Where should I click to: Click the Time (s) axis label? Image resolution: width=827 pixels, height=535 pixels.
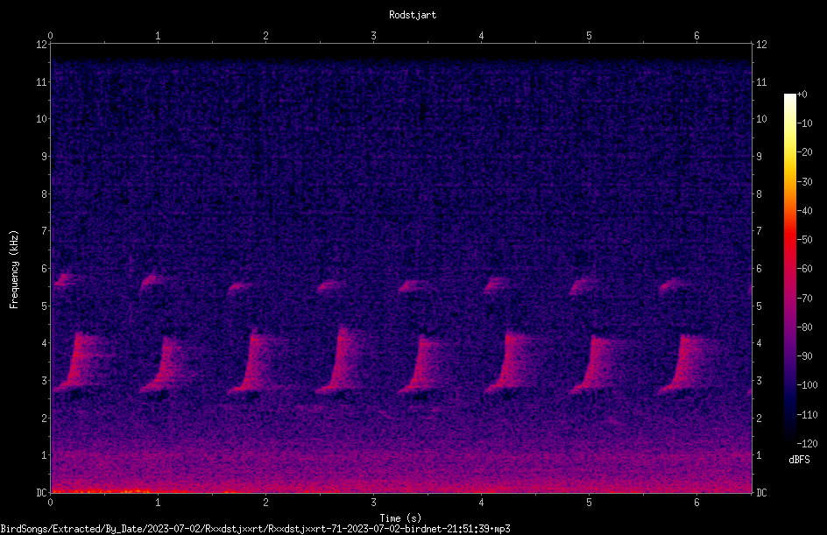[400, 518]
